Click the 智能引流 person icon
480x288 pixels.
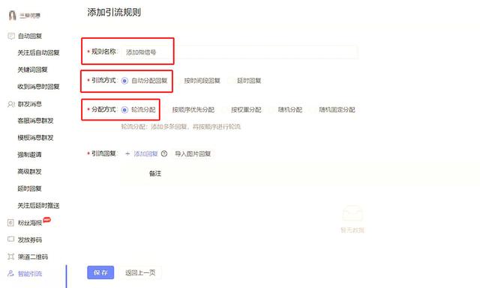[10, 273]
